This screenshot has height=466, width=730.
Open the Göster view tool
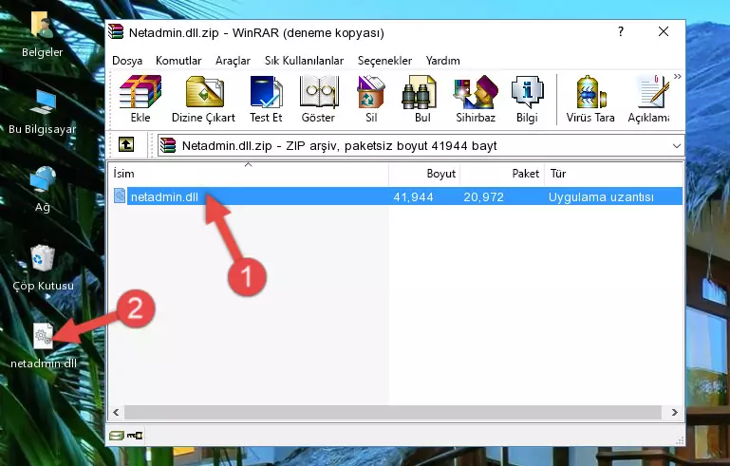coord(318,99)
